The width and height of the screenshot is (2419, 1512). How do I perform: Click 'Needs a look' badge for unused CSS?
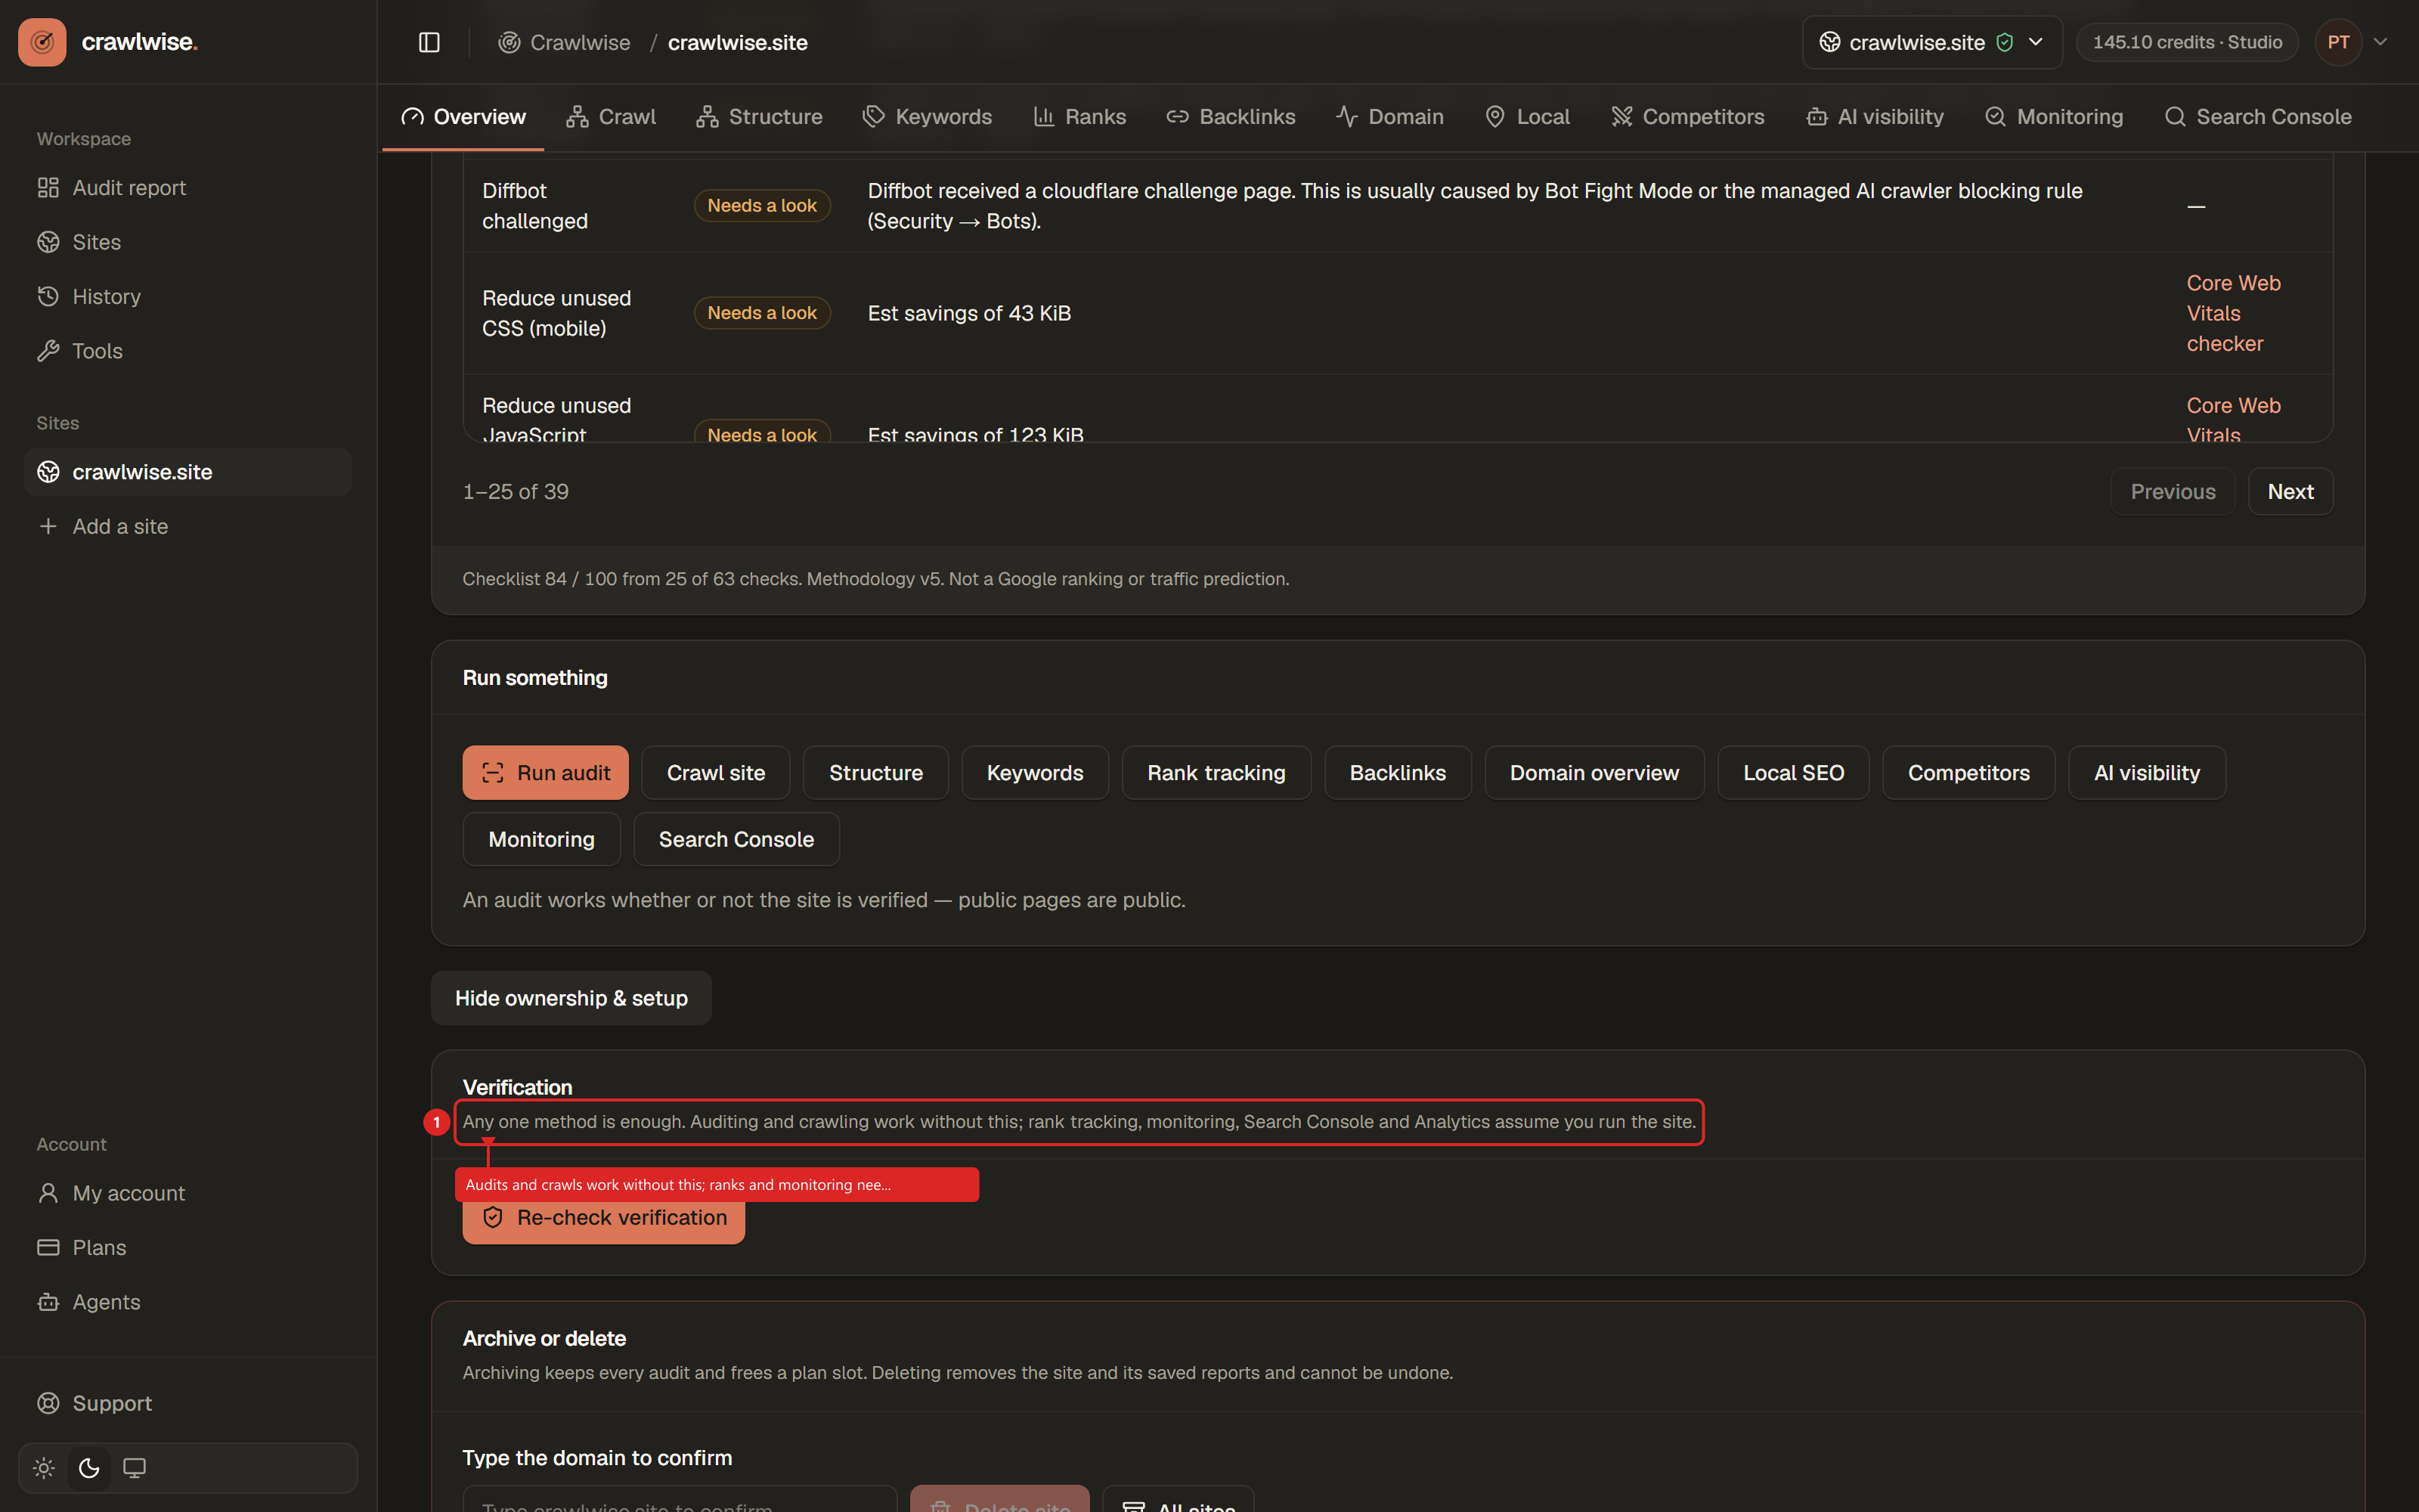(x=762, y=313)
